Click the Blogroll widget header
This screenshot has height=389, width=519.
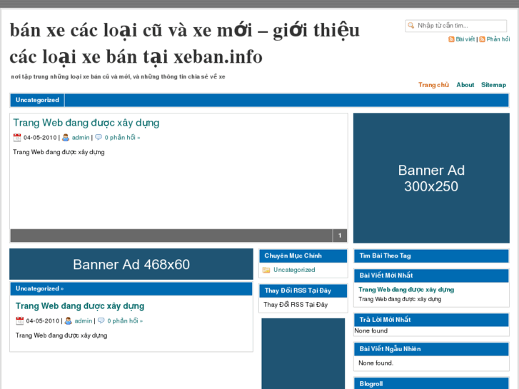point(431,384)
